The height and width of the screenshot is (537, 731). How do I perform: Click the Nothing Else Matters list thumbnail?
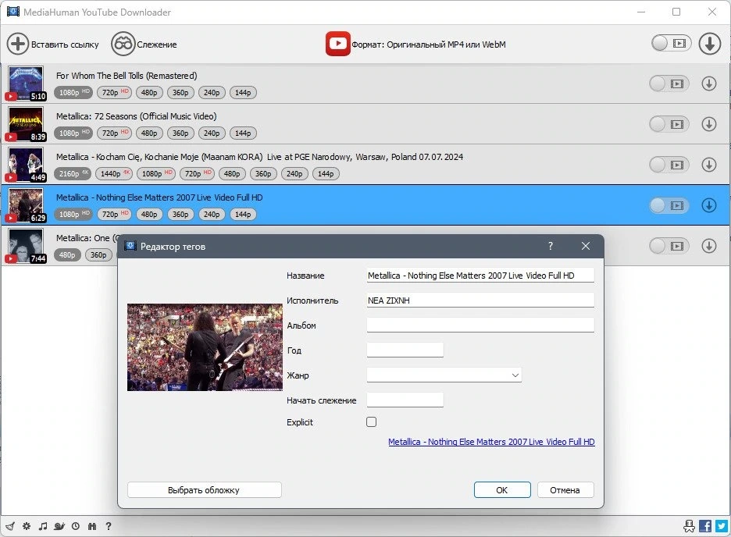(26, 205)
